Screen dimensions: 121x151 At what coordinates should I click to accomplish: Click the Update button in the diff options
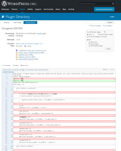[x=108, y=49]
